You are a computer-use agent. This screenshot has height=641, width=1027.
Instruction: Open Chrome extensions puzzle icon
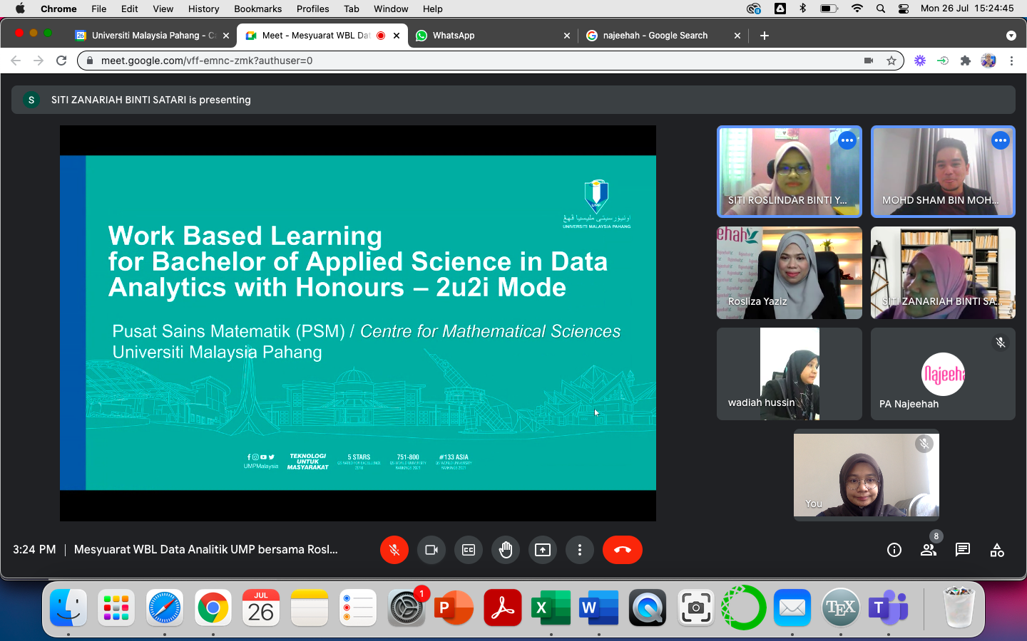(x=966, y=61)
